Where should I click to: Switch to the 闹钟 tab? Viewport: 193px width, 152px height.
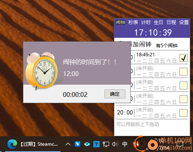click(x=121, y=22)
